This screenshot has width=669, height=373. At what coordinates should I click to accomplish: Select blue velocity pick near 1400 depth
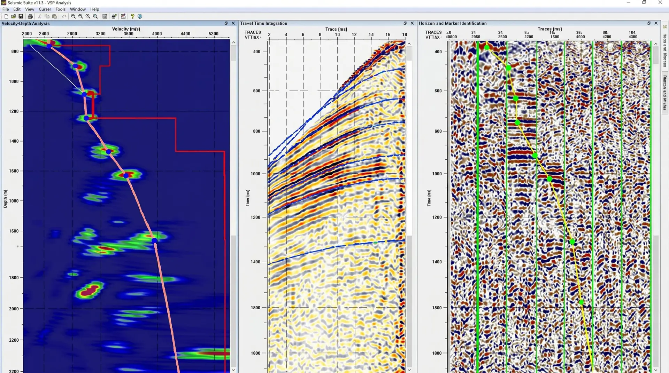pyautogui.click(x=109, y=152)
